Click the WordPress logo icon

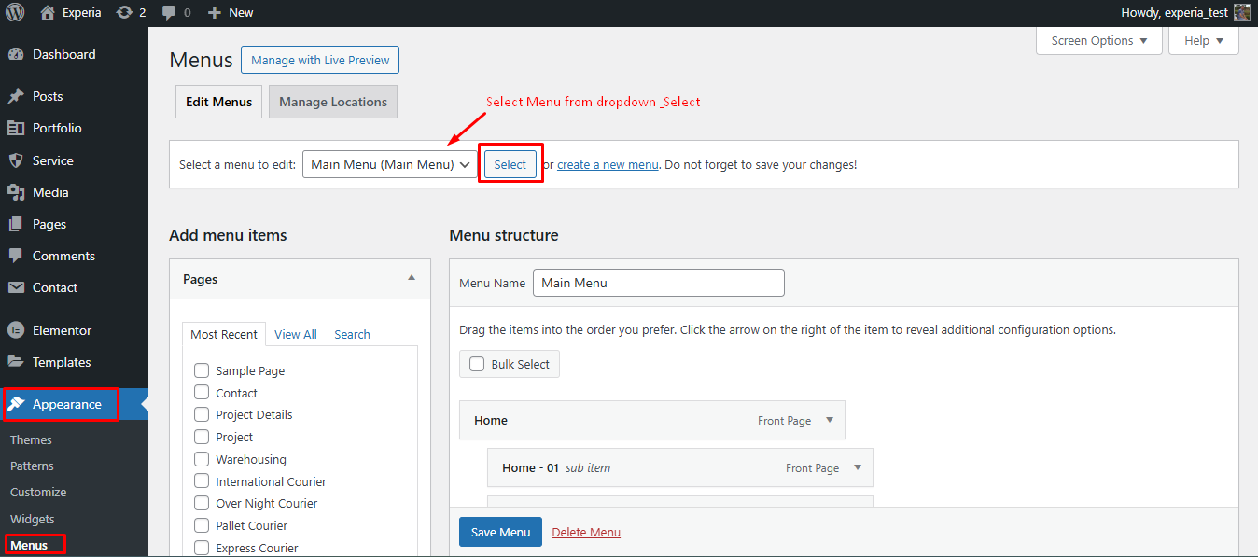[x=15, y=13]
